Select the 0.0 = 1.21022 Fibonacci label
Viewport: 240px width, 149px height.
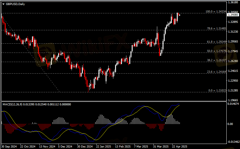click(x=217, y=91)
